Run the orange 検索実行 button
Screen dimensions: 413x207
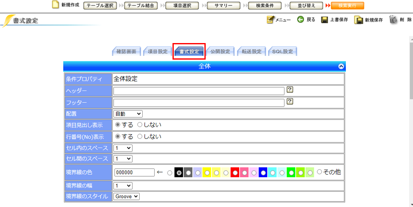point(347,5)
